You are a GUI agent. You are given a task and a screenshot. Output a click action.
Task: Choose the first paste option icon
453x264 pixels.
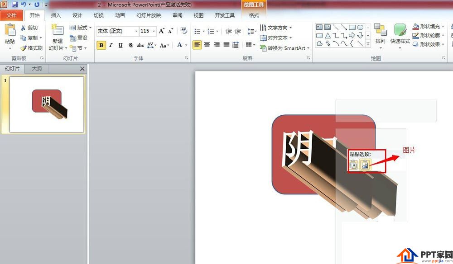(353, 165)
